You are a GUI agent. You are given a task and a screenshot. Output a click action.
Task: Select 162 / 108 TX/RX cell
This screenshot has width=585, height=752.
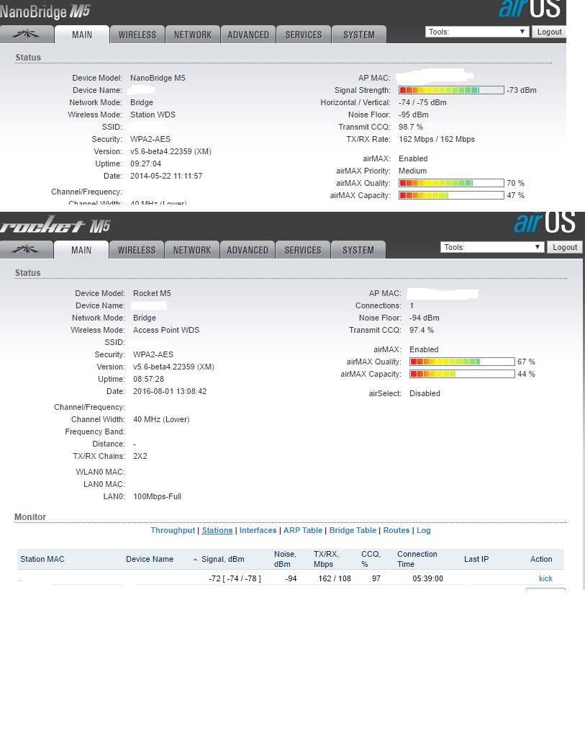click(335, 578)
